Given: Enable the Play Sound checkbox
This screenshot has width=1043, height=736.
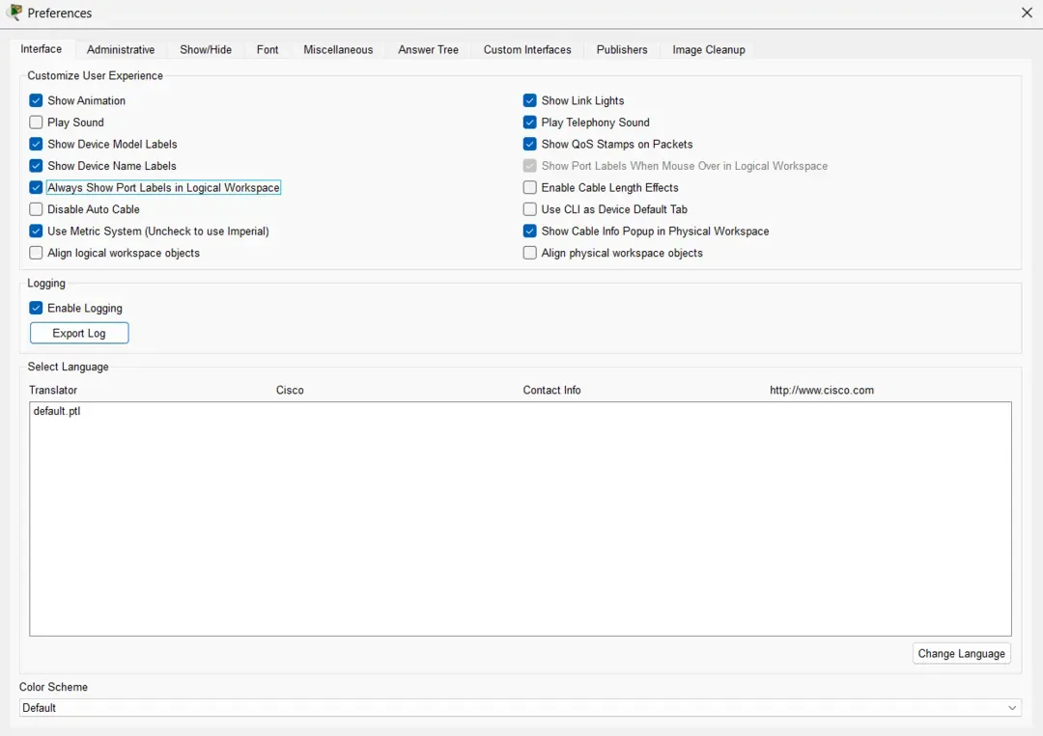Looking at the screenshot, I should 36,123.
